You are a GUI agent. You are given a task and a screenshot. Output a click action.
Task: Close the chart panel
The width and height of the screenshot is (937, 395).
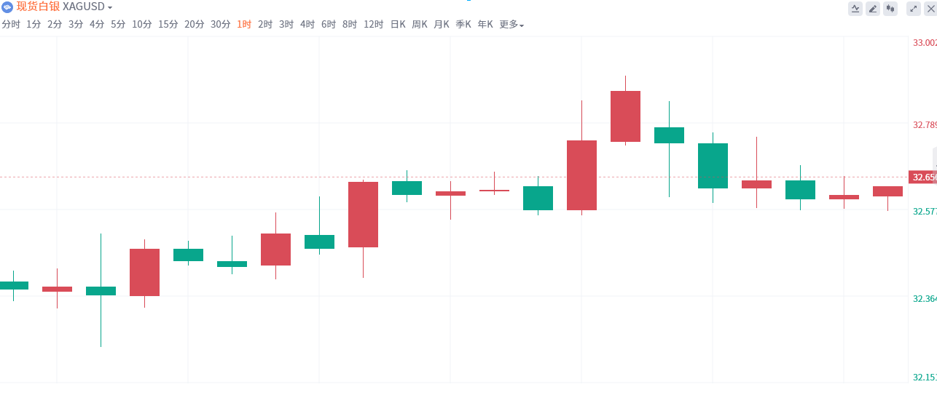pyautogui.click(x=930, y=9)
